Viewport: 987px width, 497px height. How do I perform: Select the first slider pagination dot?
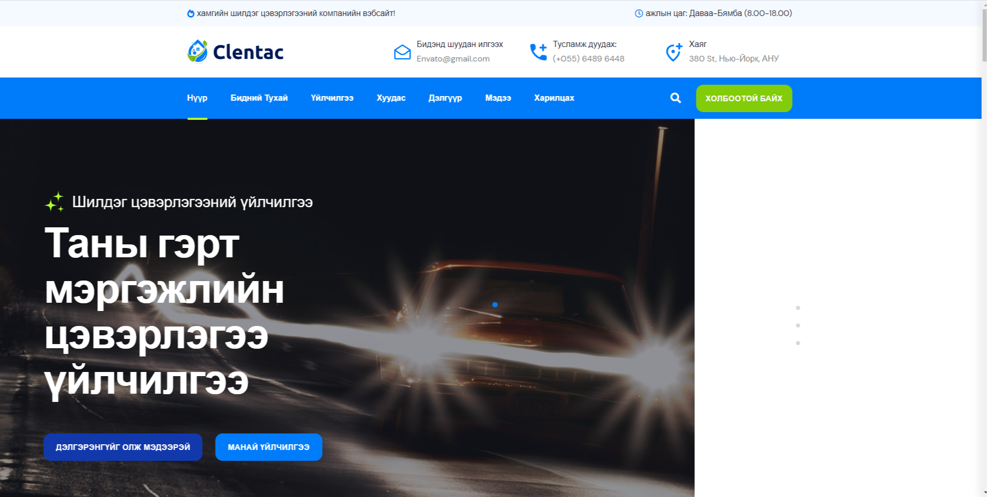(x=798, y=308)
